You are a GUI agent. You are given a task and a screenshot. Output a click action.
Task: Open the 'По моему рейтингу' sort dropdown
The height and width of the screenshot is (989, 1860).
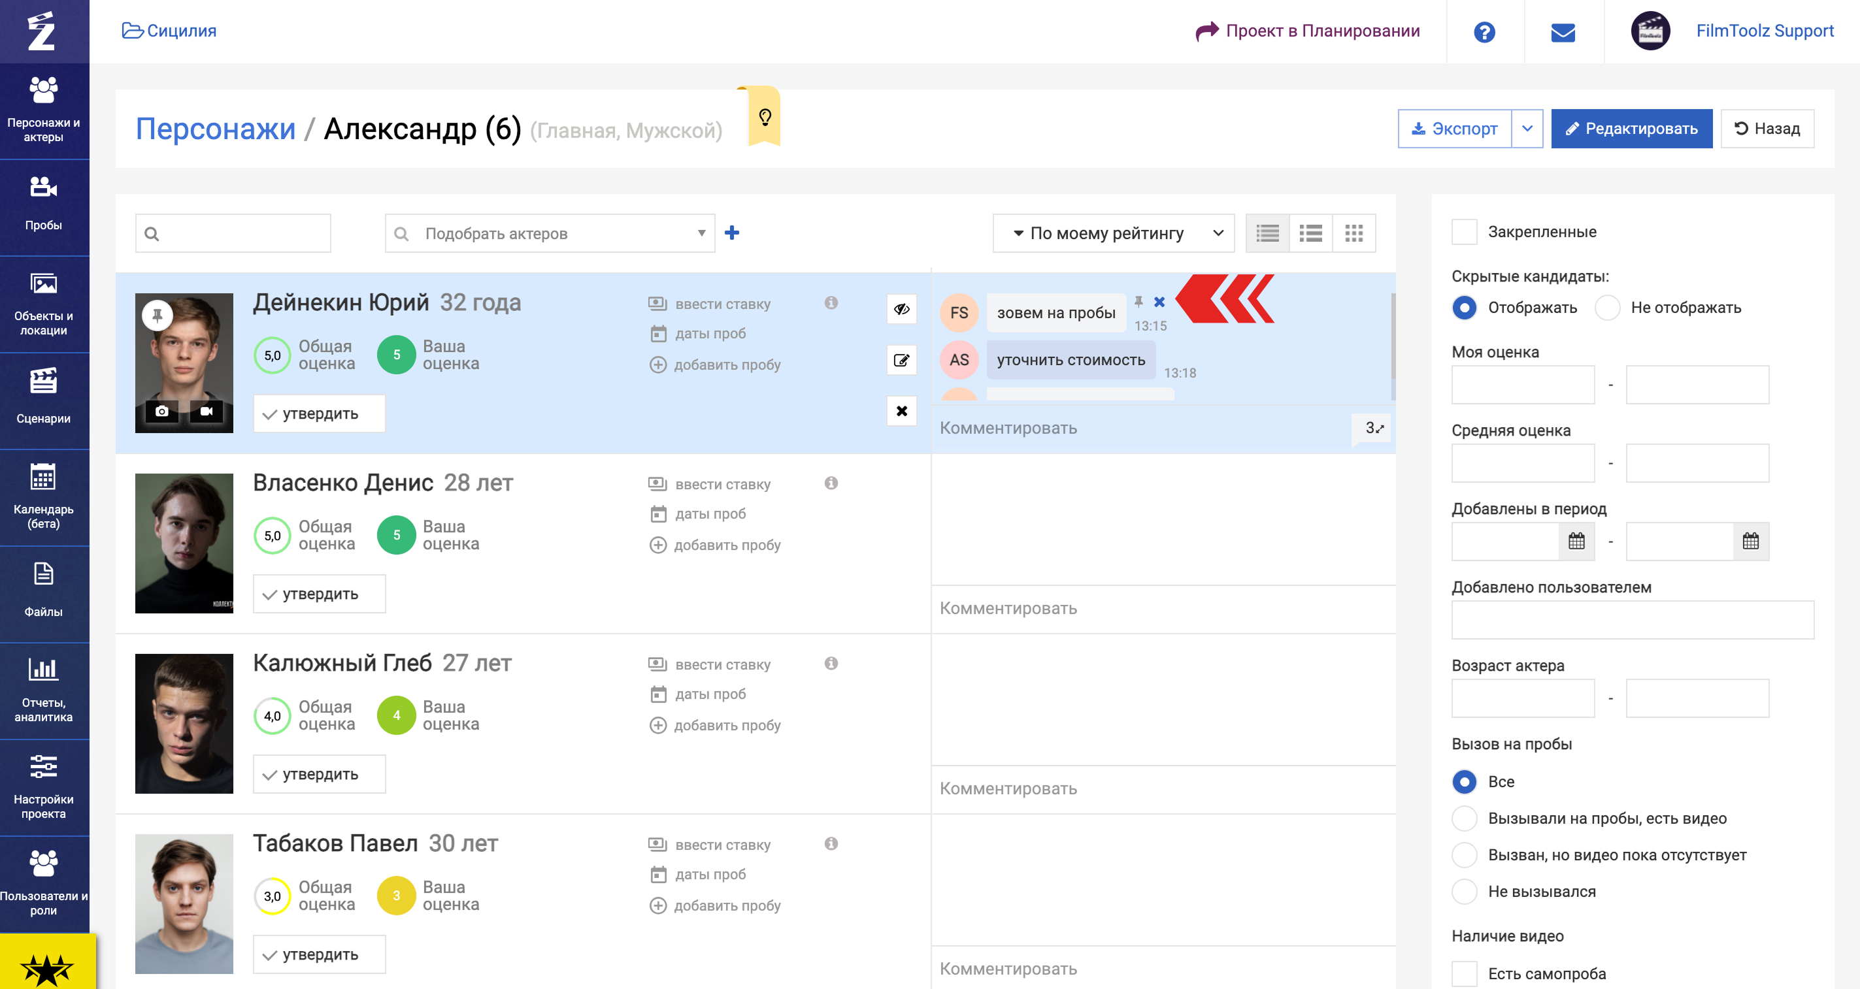point(1113,233)
